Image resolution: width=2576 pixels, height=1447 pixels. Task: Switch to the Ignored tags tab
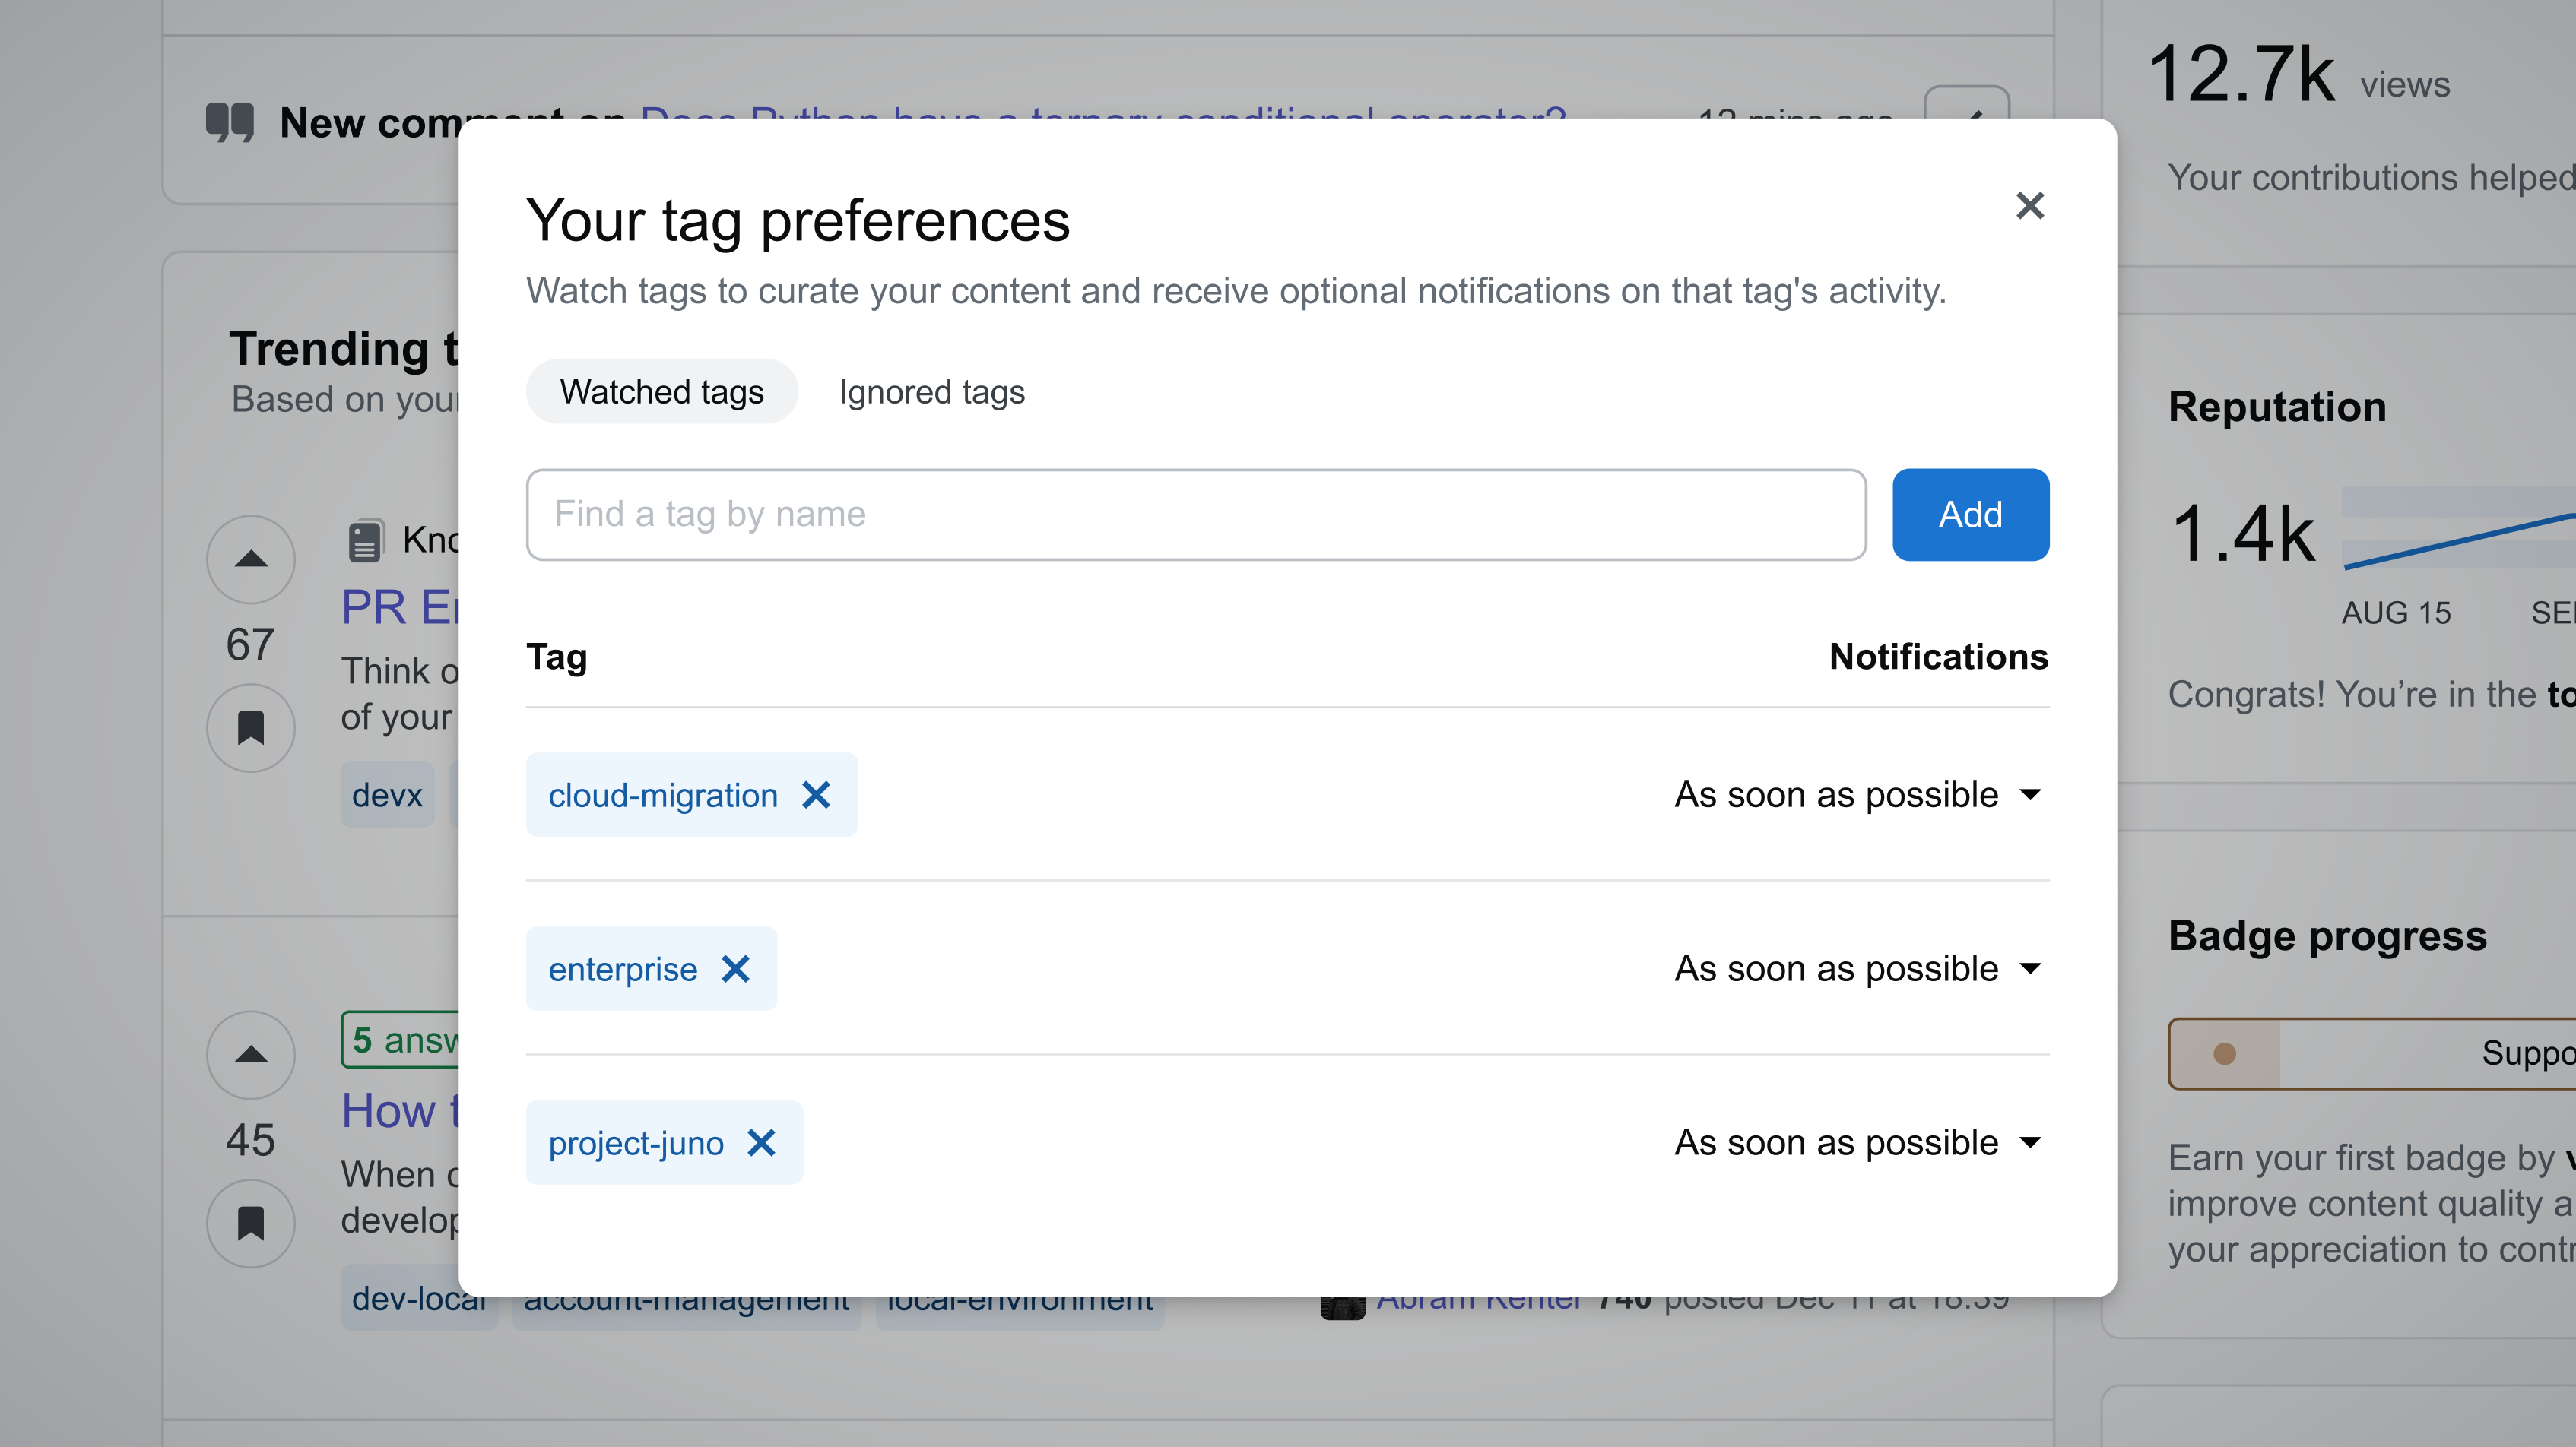pos(931,391)
